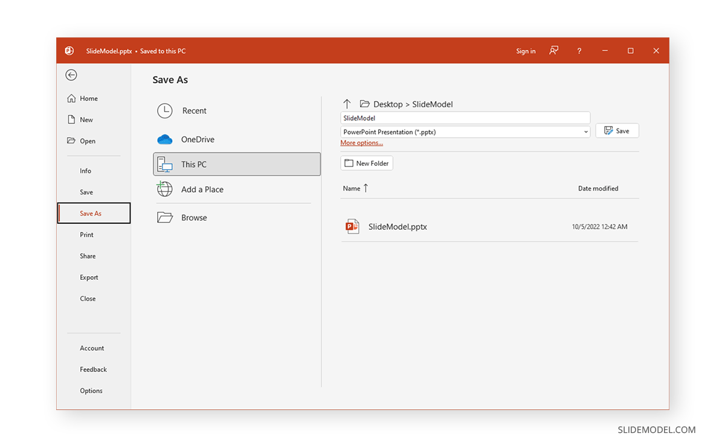This screenshot has height=448, width=725.
Task: Open More options link
Action: pos(361,142)
